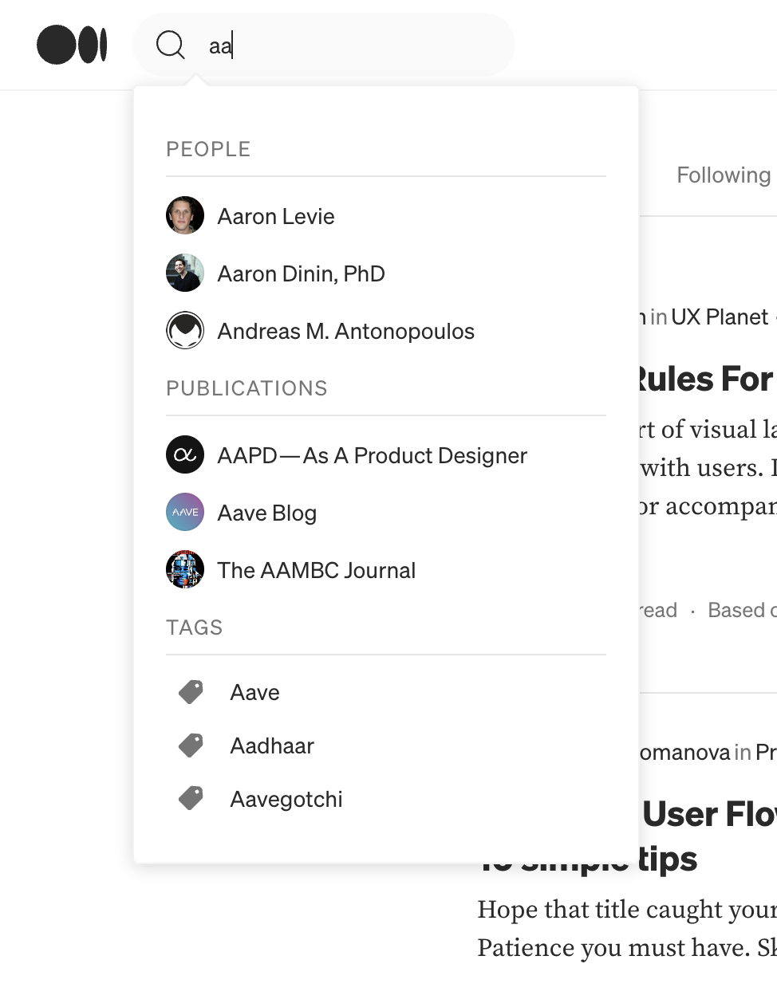
Task: Click the AAPD publication logo
Action: pyautogui.click(x=185, y=455)
